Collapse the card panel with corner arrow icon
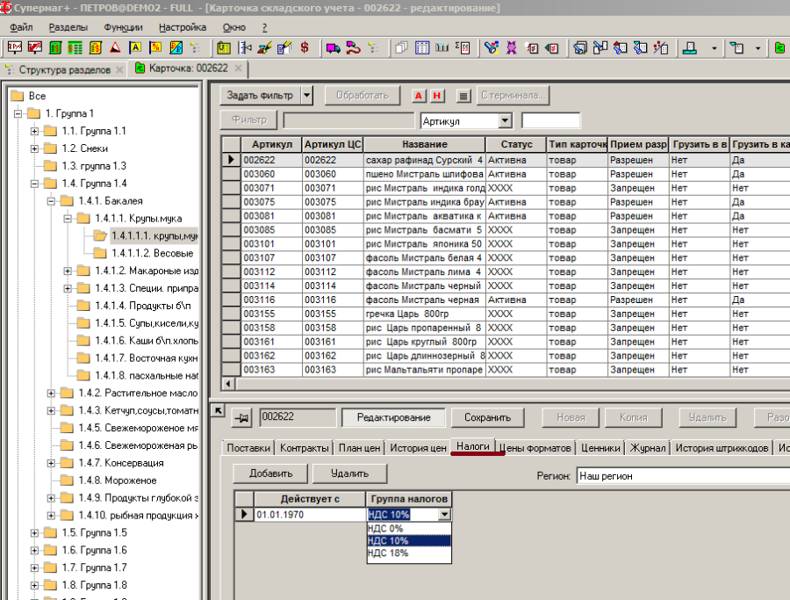 point(218,410)
